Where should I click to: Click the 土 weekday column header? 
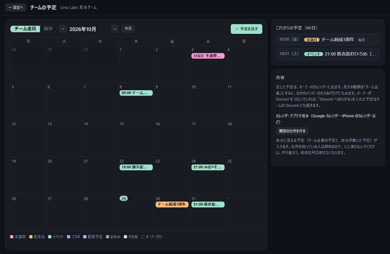[x=208, y=41]
